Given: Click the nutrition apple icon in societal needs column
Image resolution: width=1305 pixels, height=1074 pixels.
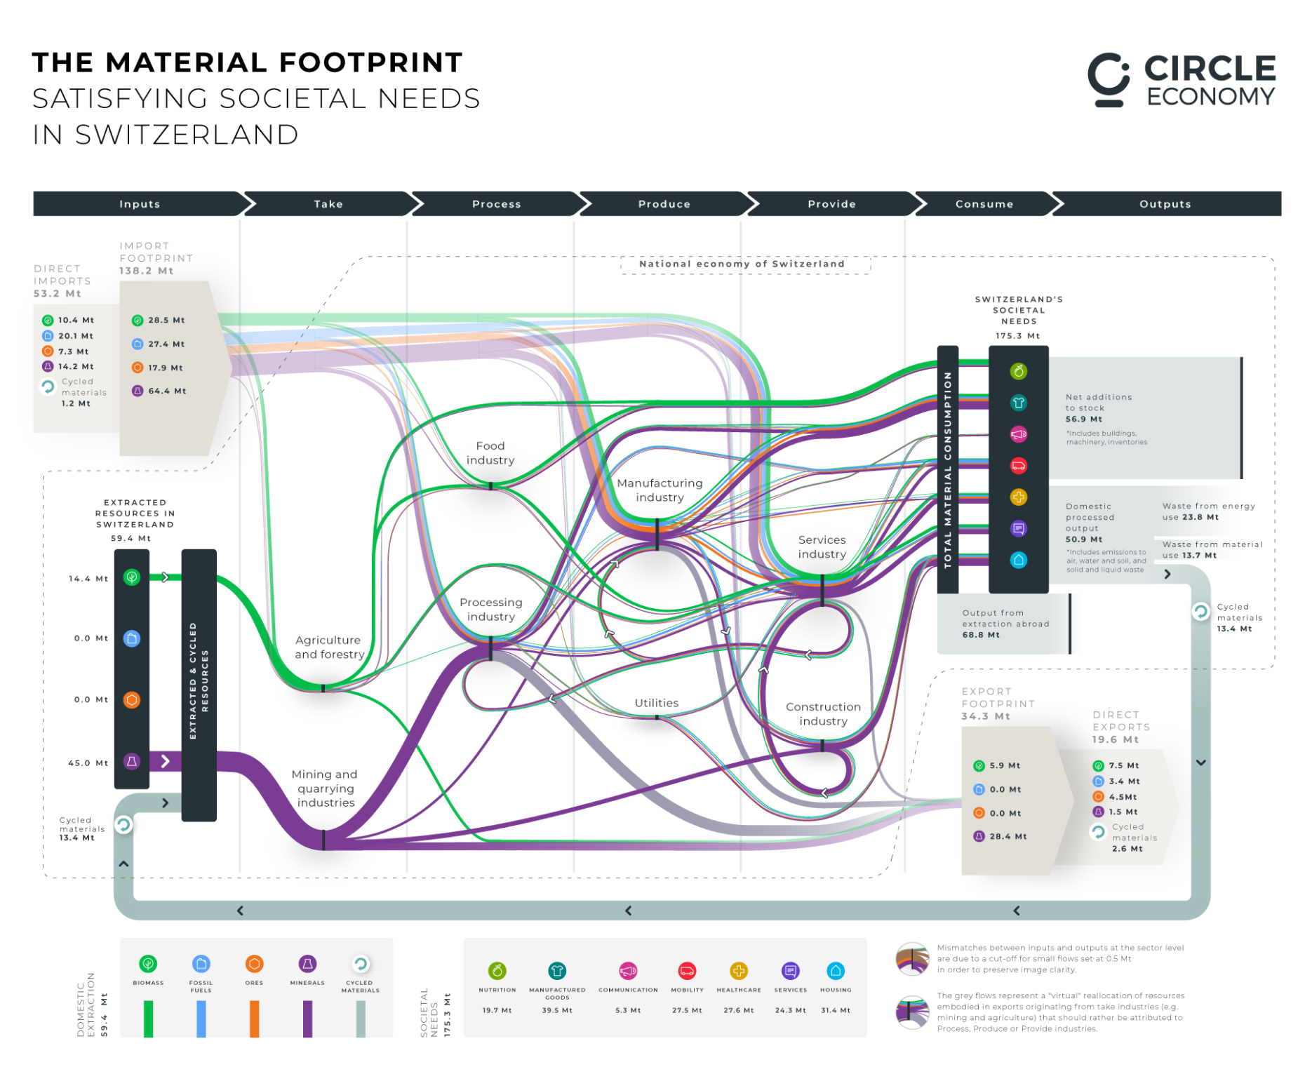Looking at the screenshot, I should [x=1019, y=371].
